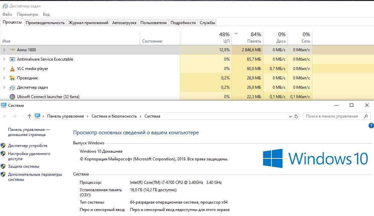This screenshot has height=216, width=374.
Task: Open the Вид menu
Action: pos(46,14)
